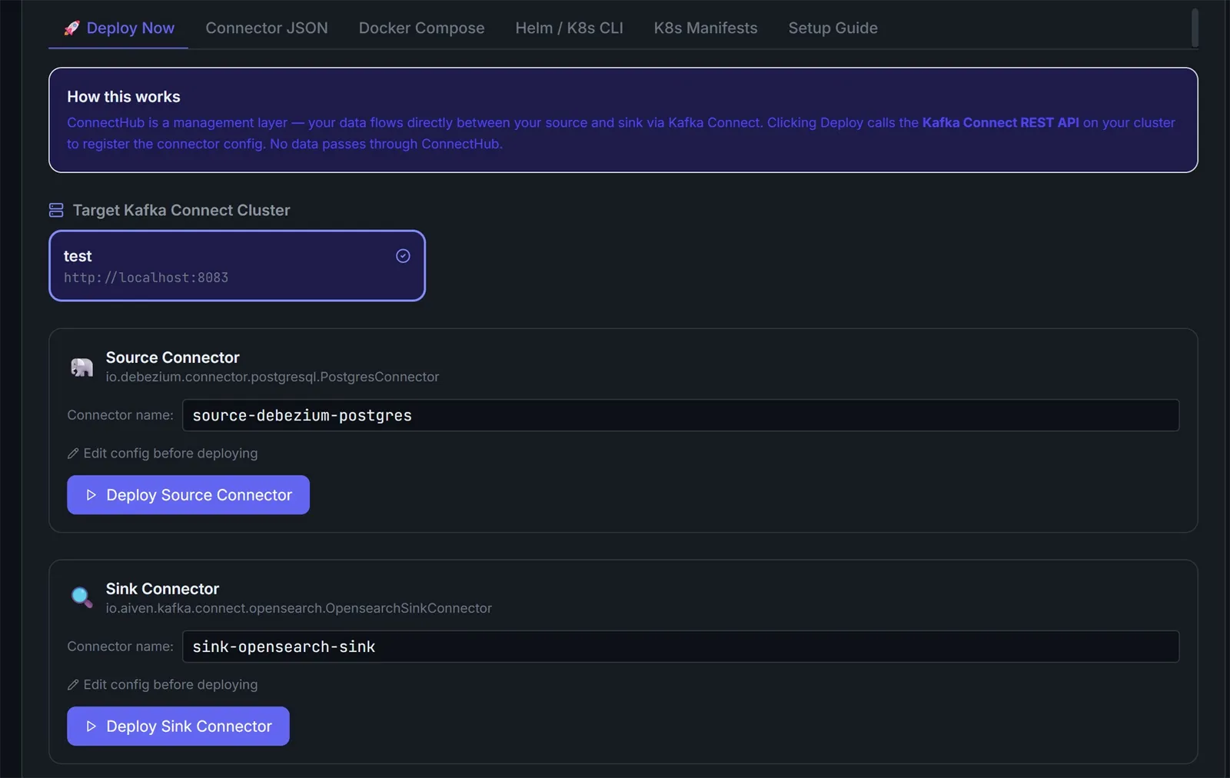Click pencil icon under source connector name
This screenshot has height=778, width=1230.
coord(73,454)
